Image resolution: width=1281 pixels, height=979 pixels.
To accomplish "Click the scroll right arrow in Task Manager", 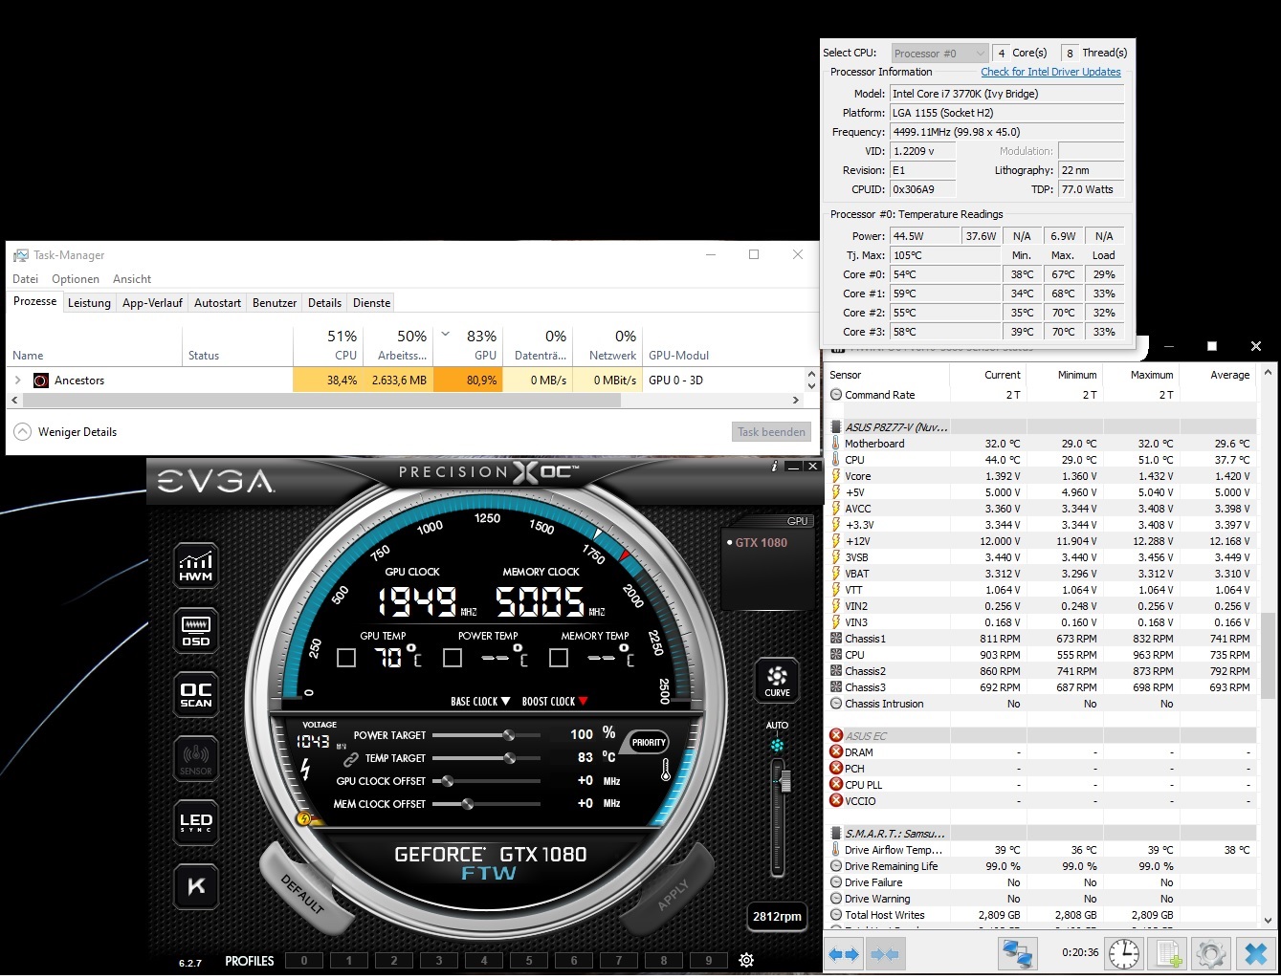I will coord(796,401).
